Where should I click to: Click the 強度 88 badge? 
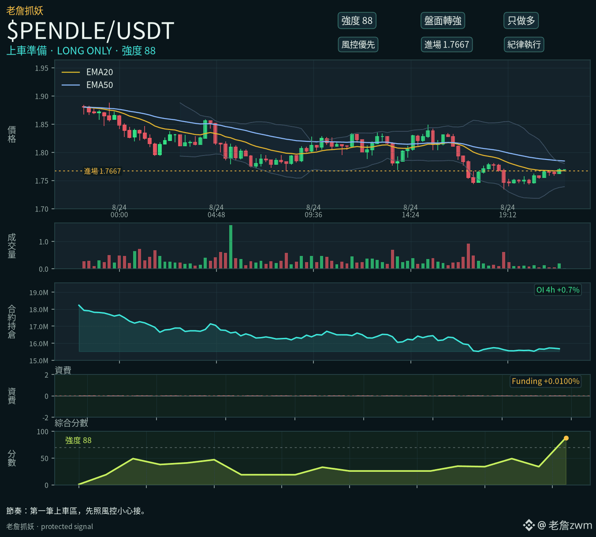(357, 21)
